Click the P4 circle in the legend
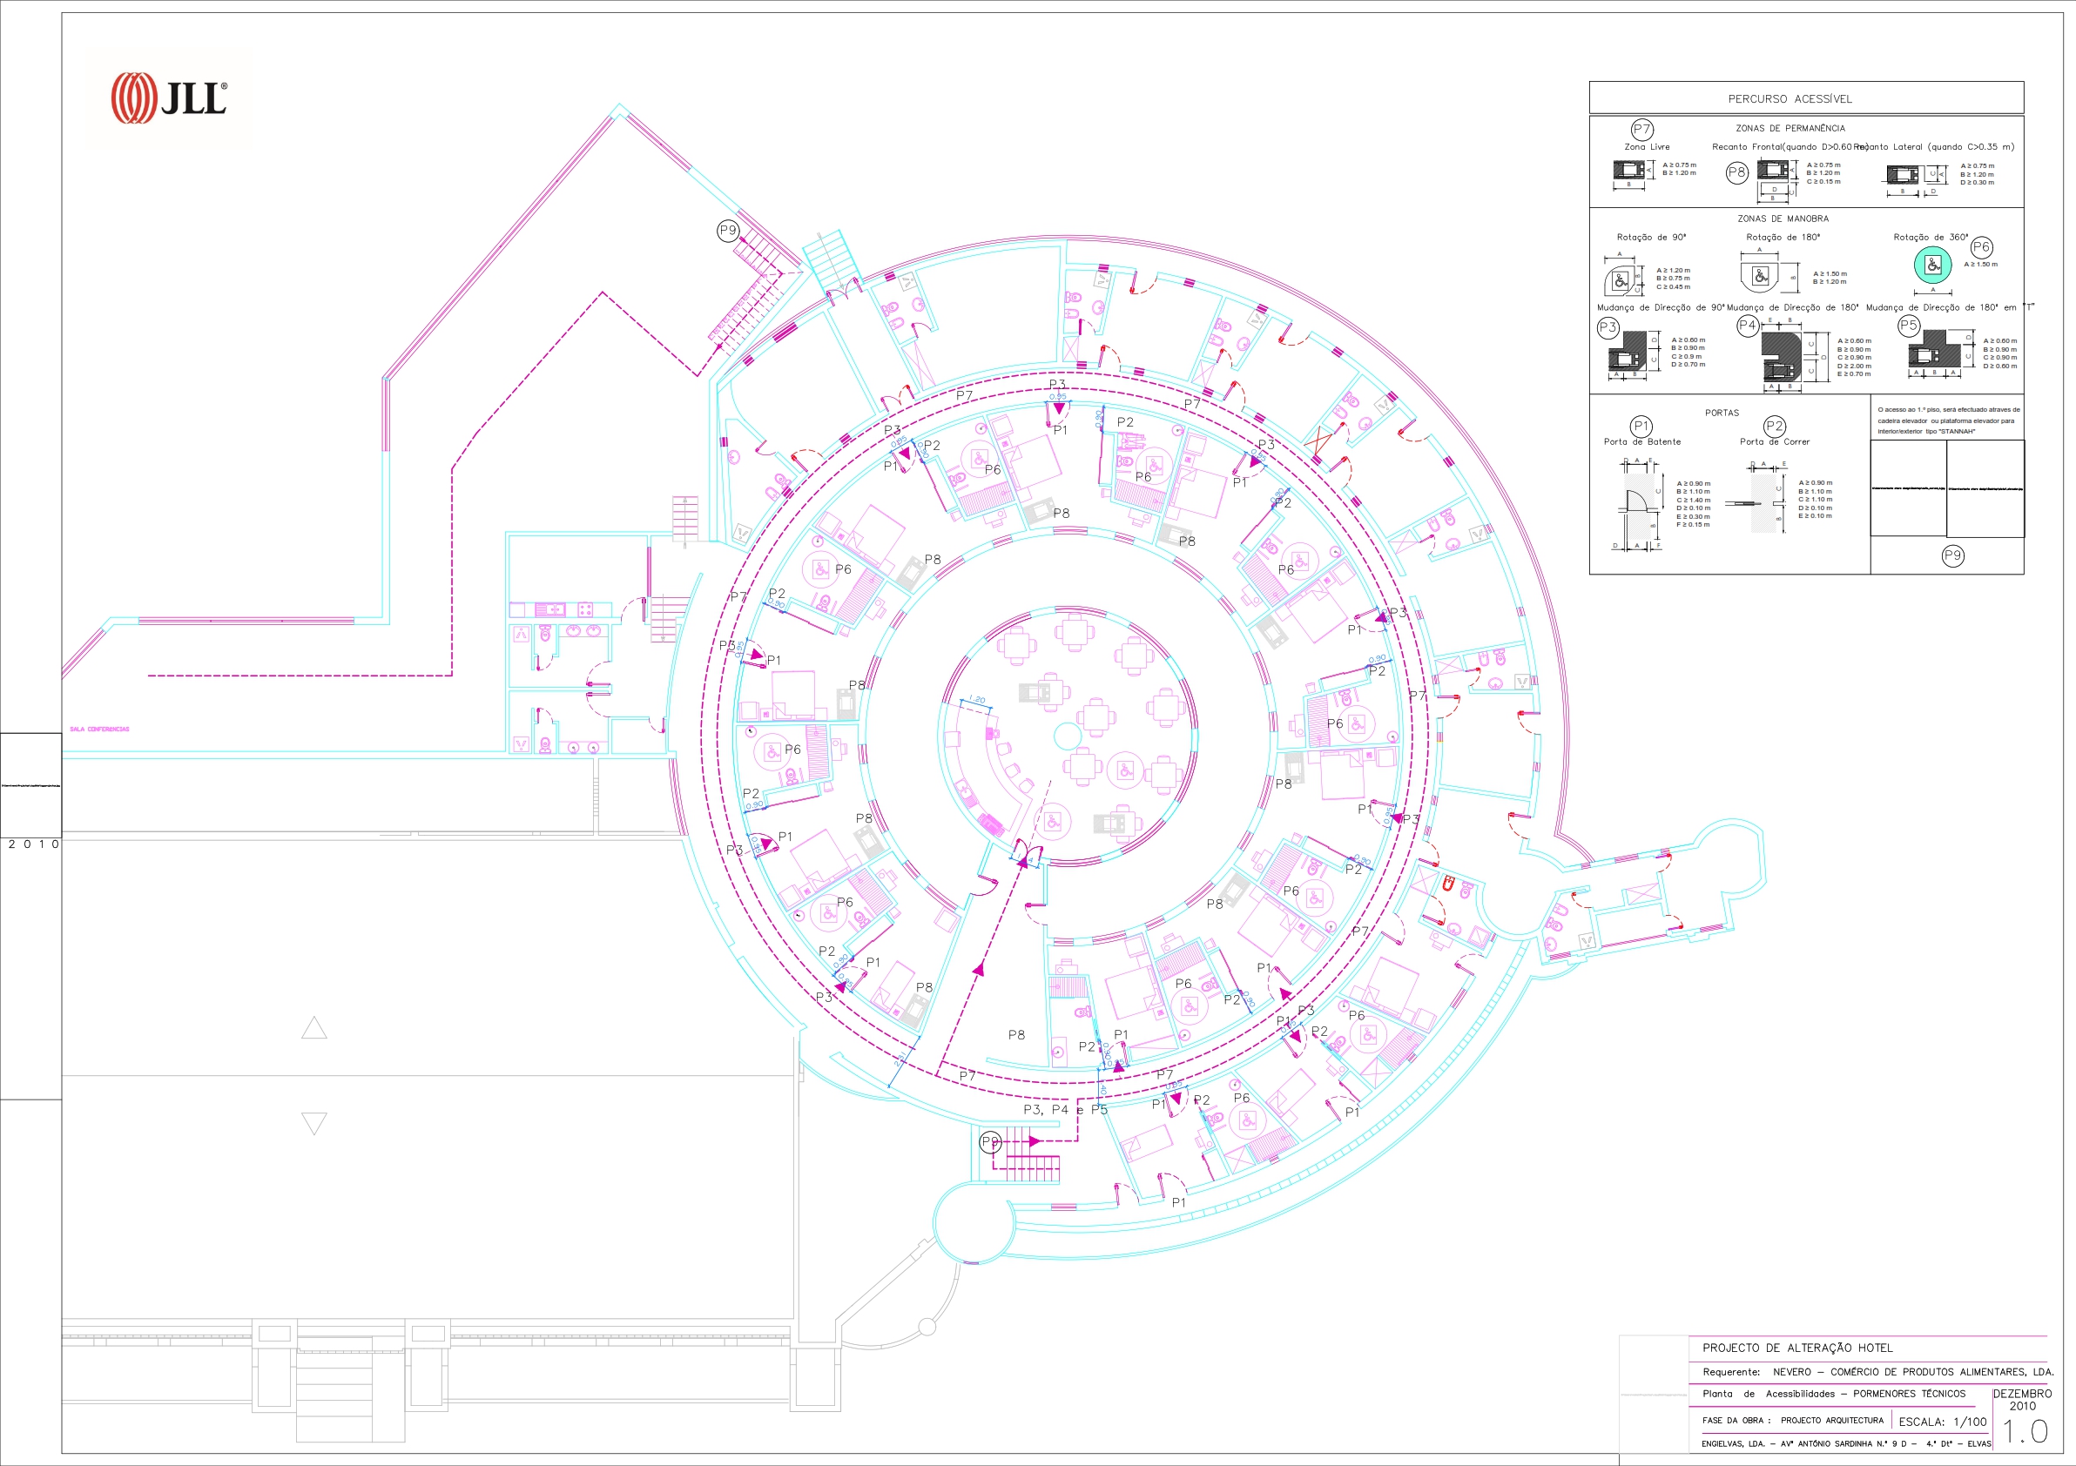Image resolution: width=2076 pixels, height=1466 pixels. click(x=1748, y=326)
